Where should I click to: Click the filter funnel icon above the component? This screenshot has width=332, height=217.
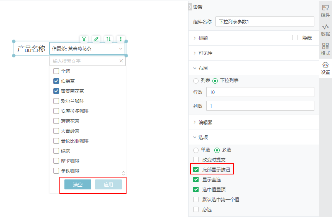coord(84,39)
